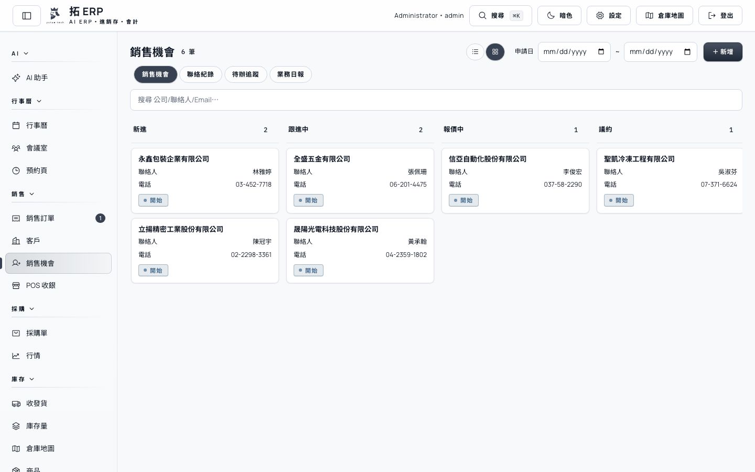755x472 pixels.
Task: Open POS 收銀 page
Action: [x=58, y=285]
